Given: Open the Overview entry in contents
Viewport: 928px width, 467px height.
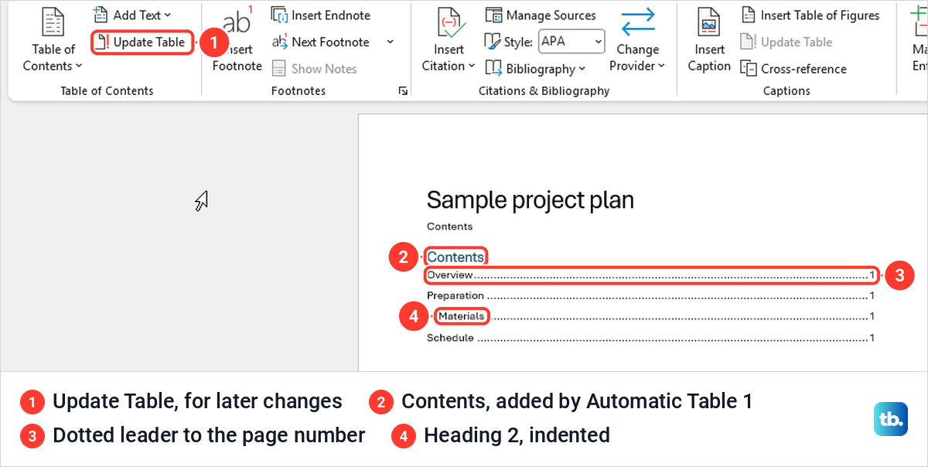Looking at the screenshot, I should (650, 275).
